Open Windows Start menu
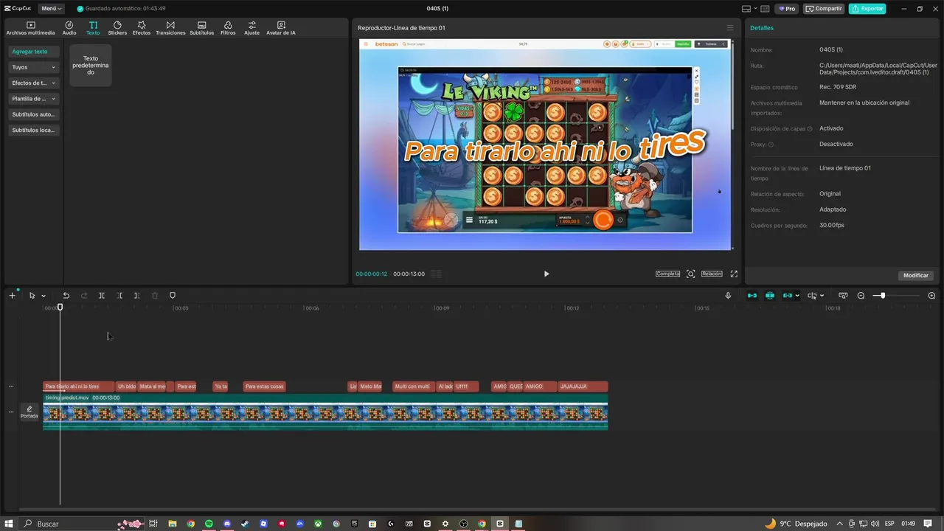Image resolution: width=944 pixels, height=531 pixels. click(x=9, y=524)
